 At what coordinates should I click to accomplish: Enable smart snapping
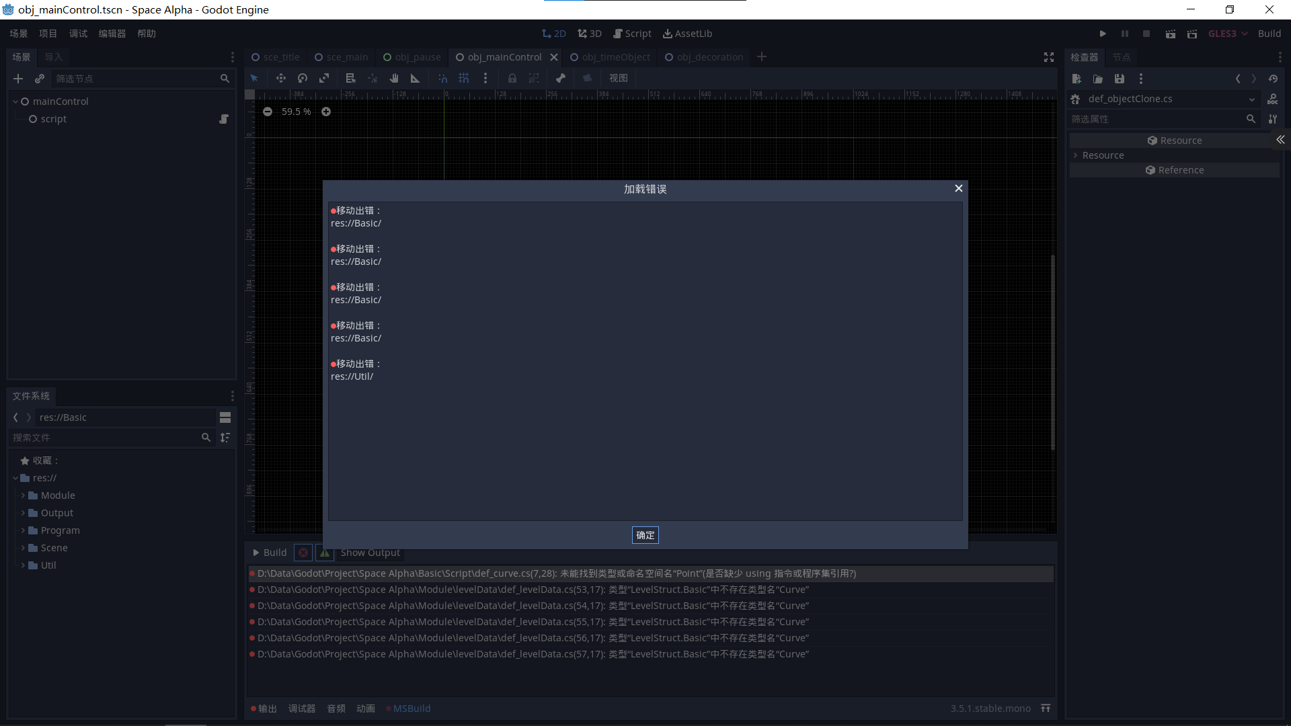(x=442, y=78)
